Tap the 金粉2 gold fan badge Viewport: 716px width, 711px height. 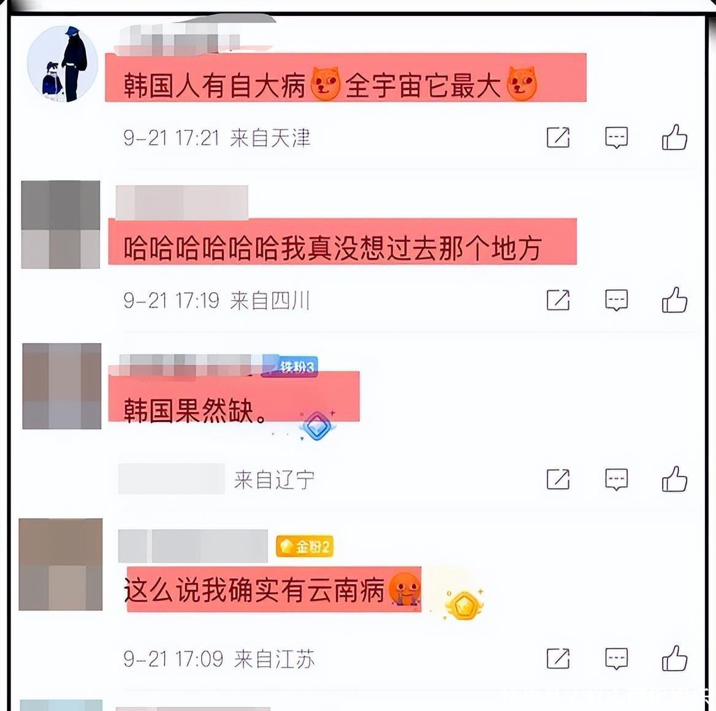coord(305,546)
